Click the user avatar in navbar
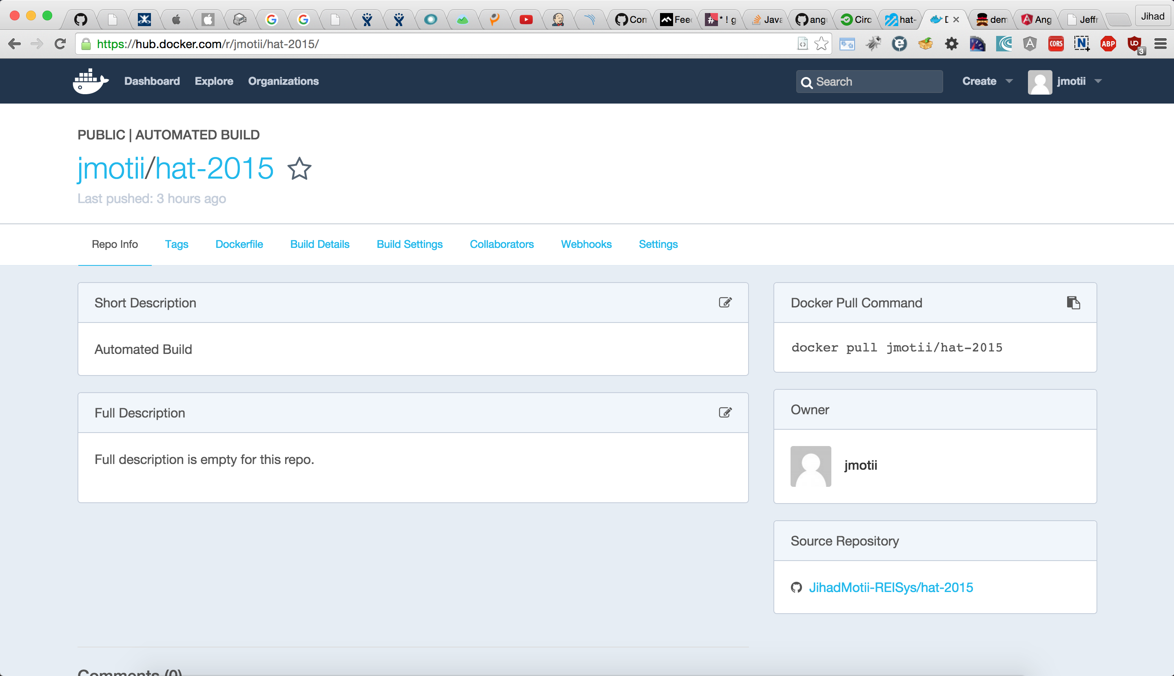The height and width of the screenshot is (676, 1174). pyautogui.click(x=1040, y=82)
